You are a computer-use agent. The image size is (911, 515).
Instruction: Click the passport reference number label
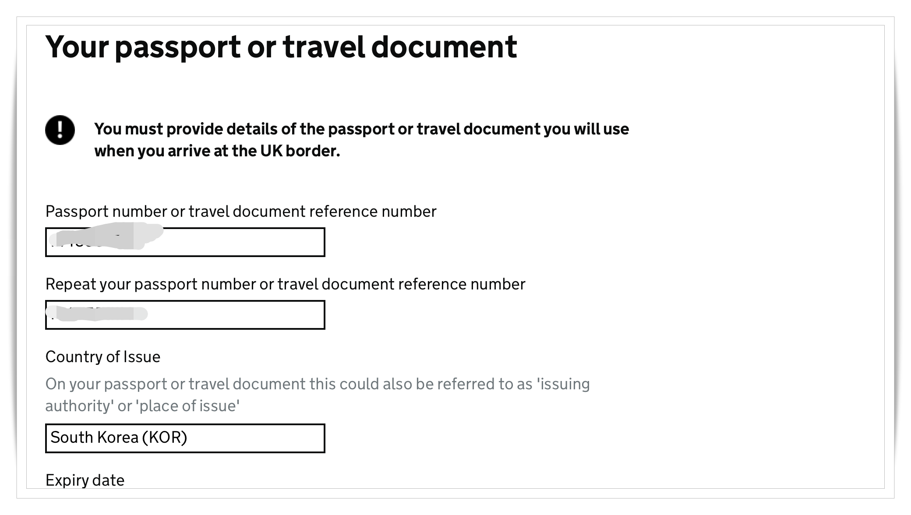coord(241,211)
